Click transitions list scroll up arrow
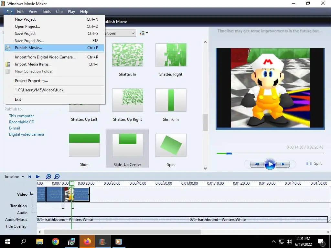Viewport: 331px width, 248px height. point(205,42)
